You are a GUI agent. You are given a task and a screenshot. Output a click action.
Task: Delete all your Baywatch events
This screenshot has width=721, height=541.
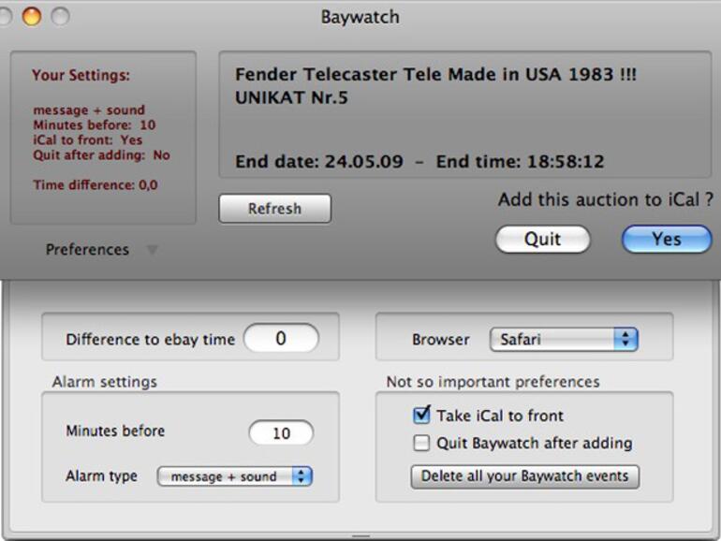525,475
